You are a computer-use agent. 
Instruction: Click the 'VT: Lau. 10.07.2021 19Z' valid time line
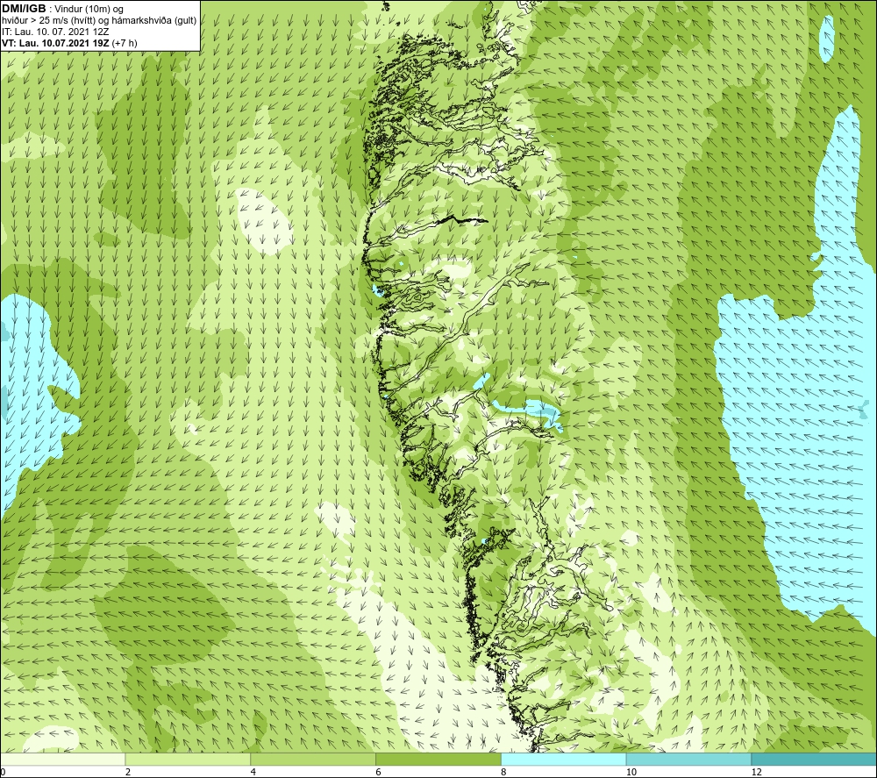[69, 43]
